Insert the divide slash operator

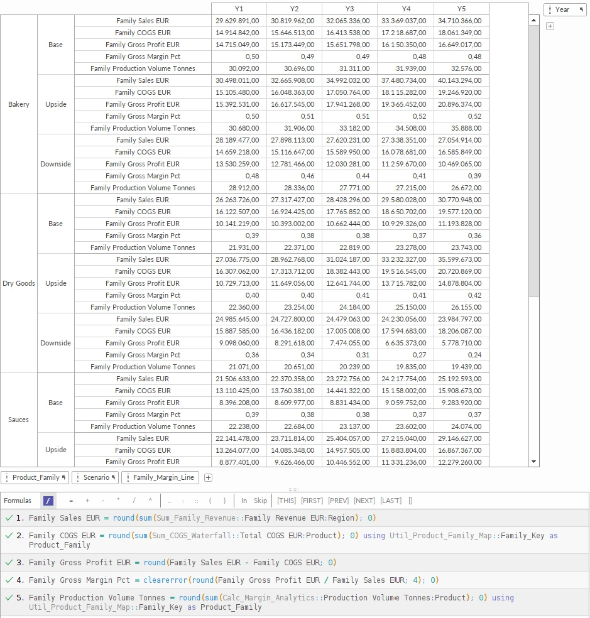[134, 501]
